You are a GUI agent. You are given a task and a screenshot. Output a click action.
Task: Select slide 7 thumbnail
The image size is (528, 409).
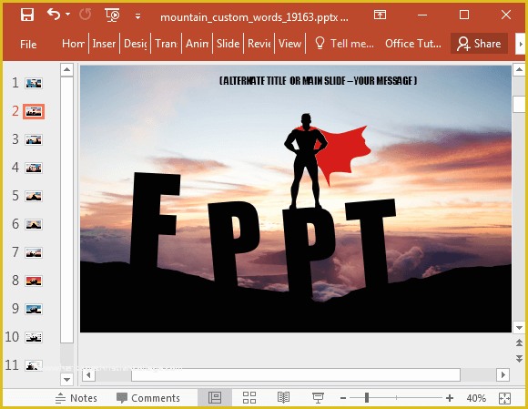click(x=34, y=252)
